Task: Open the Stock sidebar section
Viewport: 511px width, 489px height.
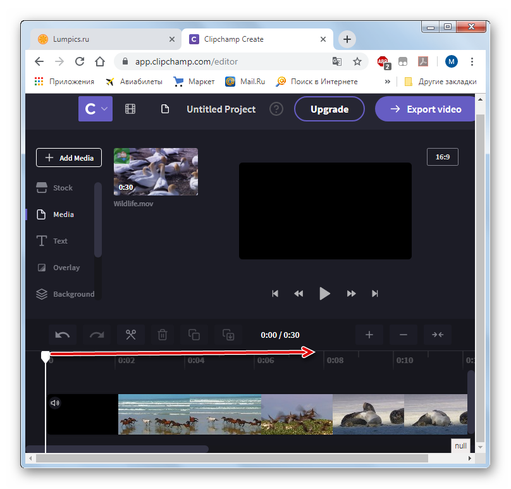Action: (x=63, y=188)
